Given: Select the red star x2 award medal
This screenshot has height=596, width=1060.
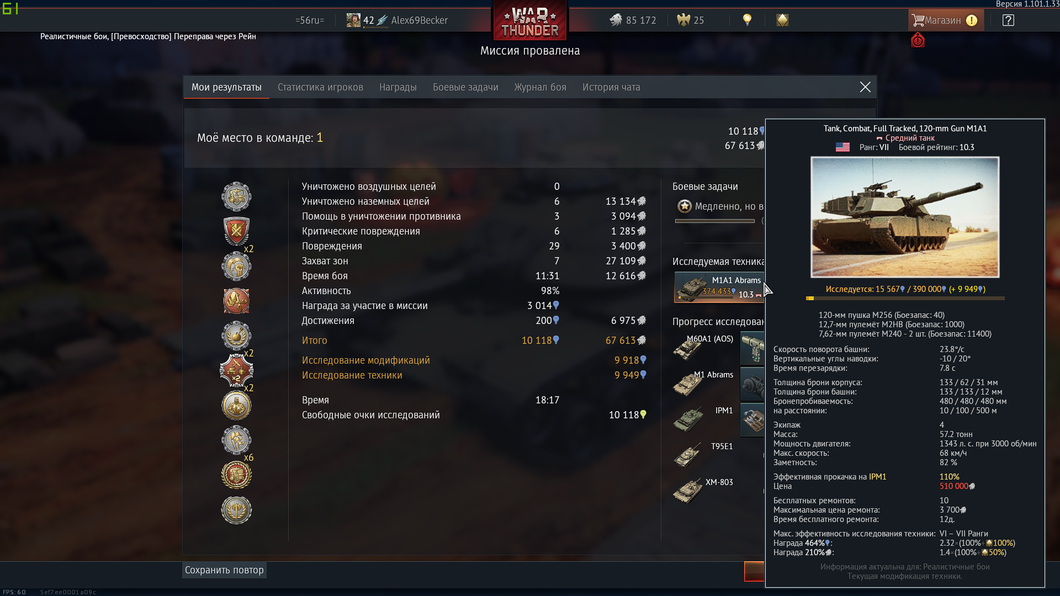Looking at the screenshot, I should coord(236,370).
